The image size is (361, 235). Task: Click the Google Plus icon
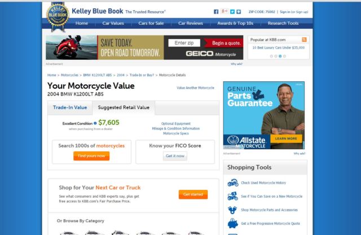click(x=224, y=11)
